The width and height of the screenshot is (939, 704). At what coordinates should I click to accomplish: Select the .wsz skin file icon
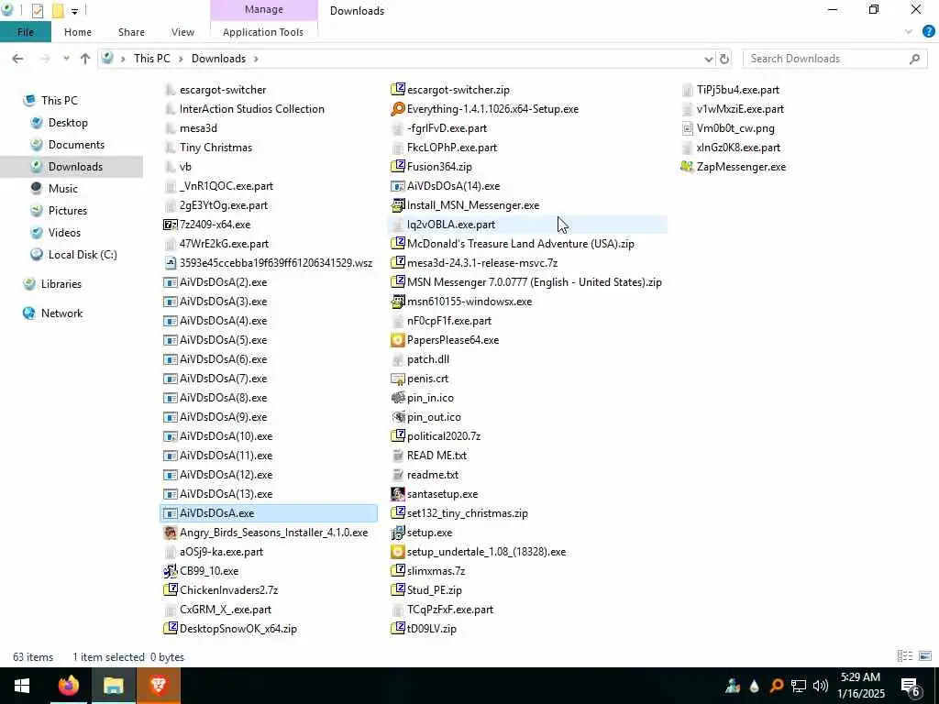click(170, 263)
